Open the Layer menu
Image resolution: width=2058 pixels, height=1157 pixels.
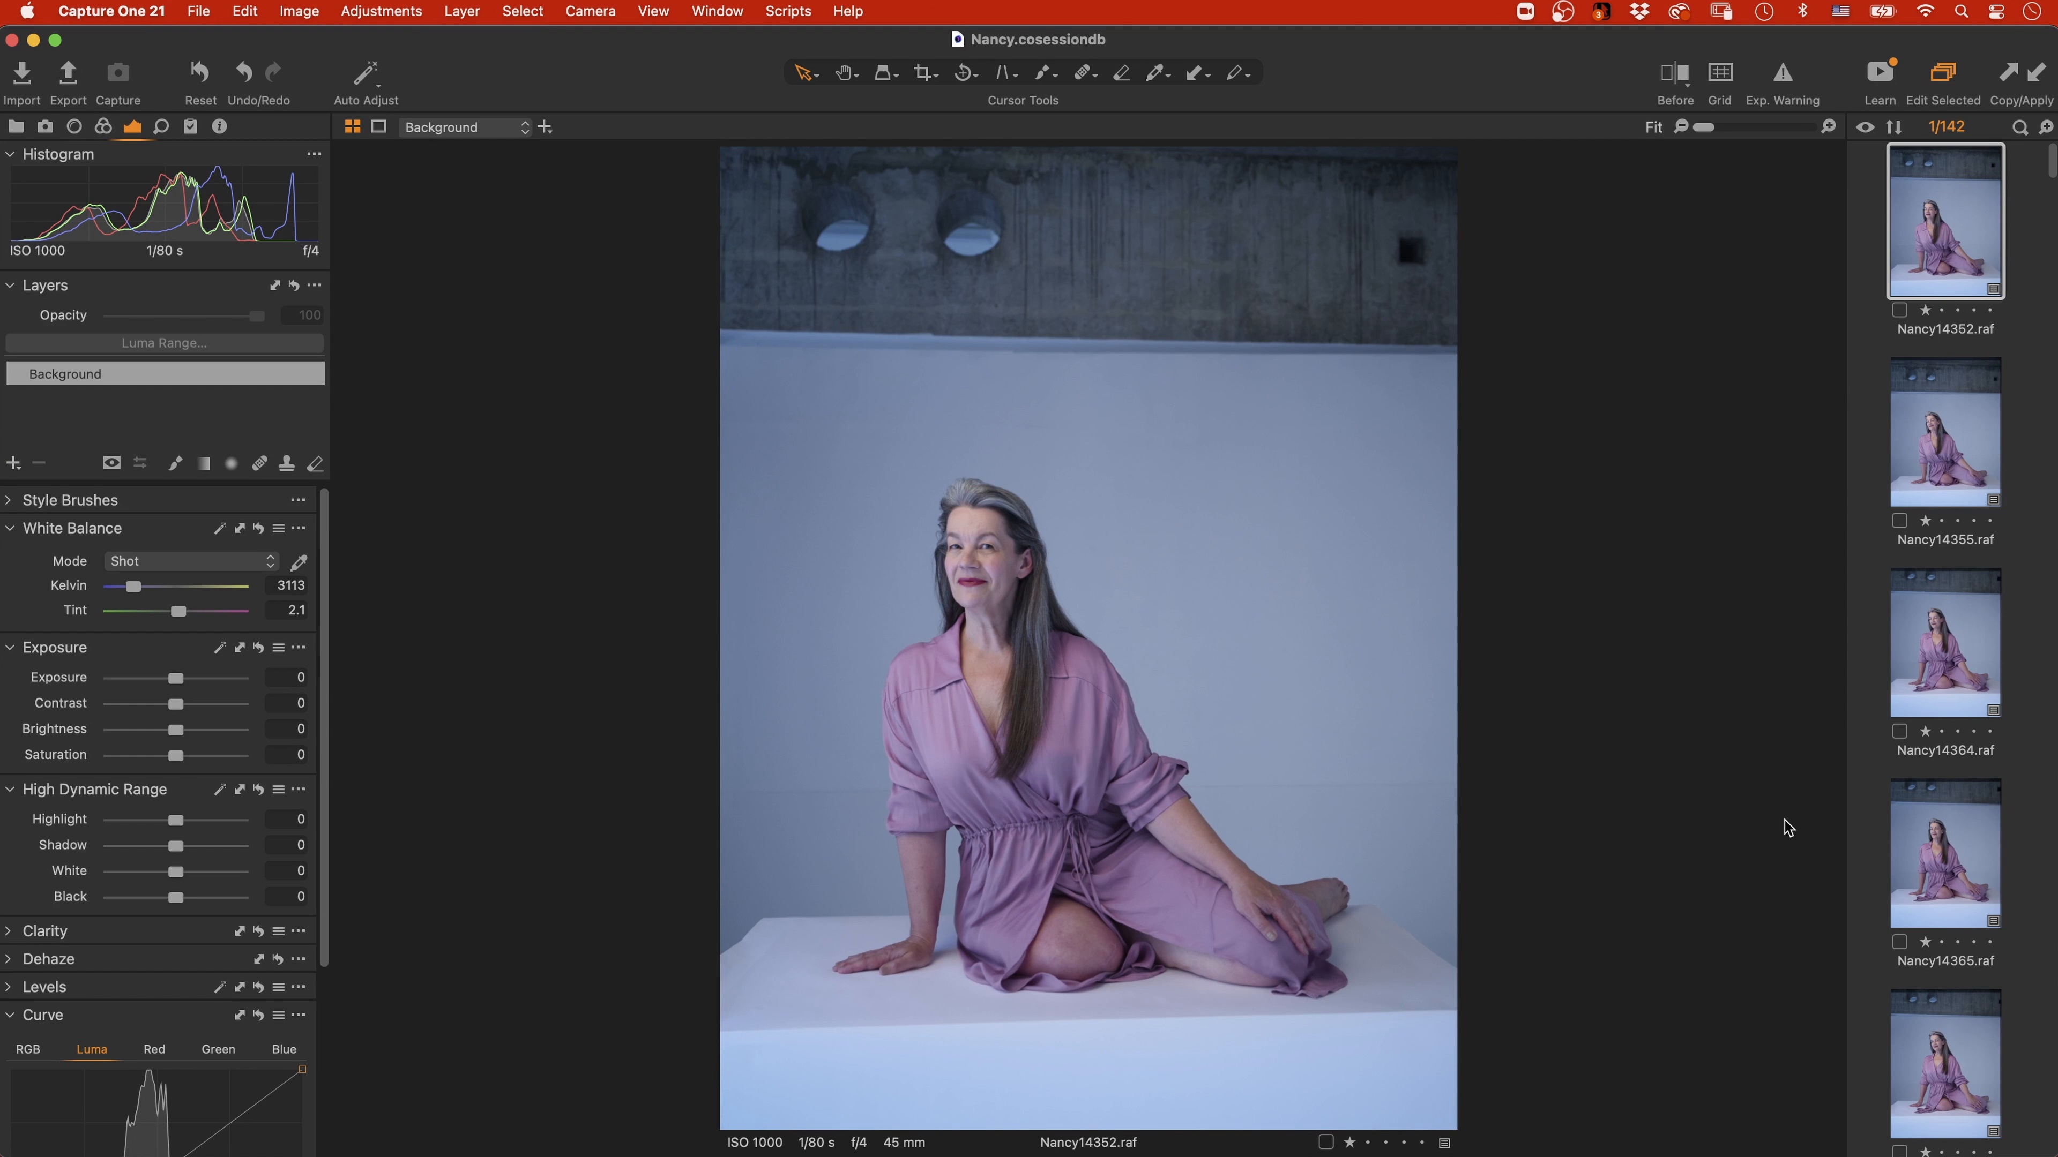(462, 11)
